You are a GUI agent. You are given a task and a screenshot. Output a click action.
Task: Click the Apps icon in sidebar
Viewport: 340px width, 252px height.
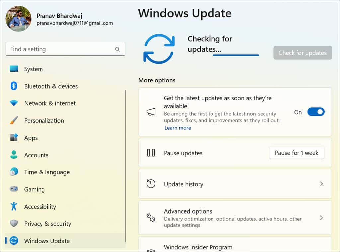click(x=14, y=137)
